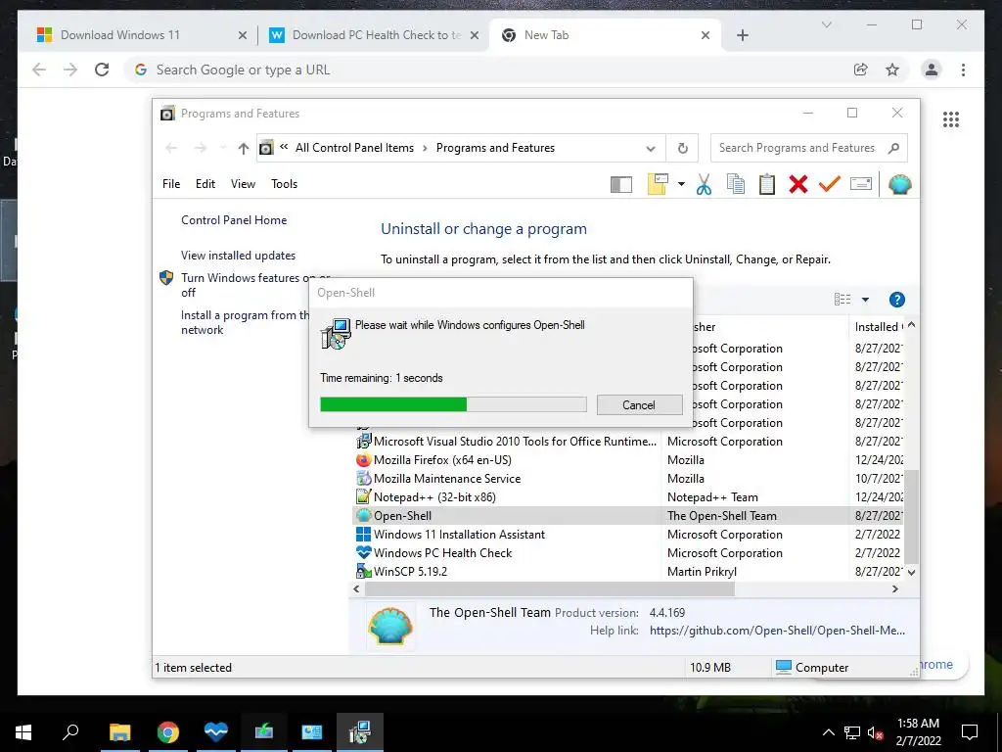Click the Up arrow in address bar
Screen dimensions: 1002x752
pos(243,149)
